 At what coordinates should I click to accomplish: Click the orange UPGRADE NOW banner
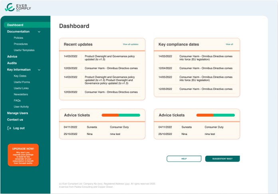pos(23,155)
